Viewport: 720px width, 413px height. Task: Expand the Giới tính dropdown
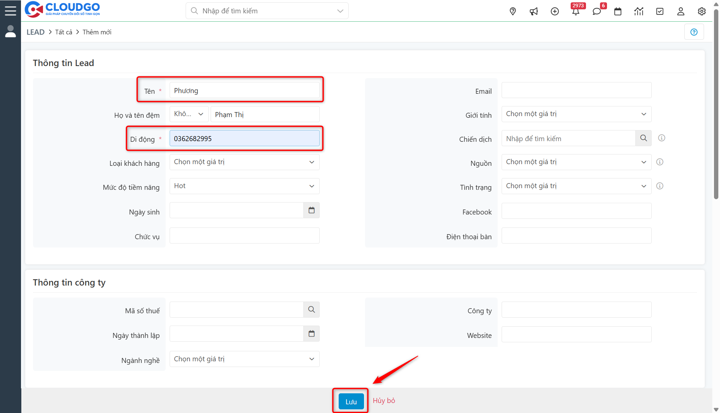point(576,114)
